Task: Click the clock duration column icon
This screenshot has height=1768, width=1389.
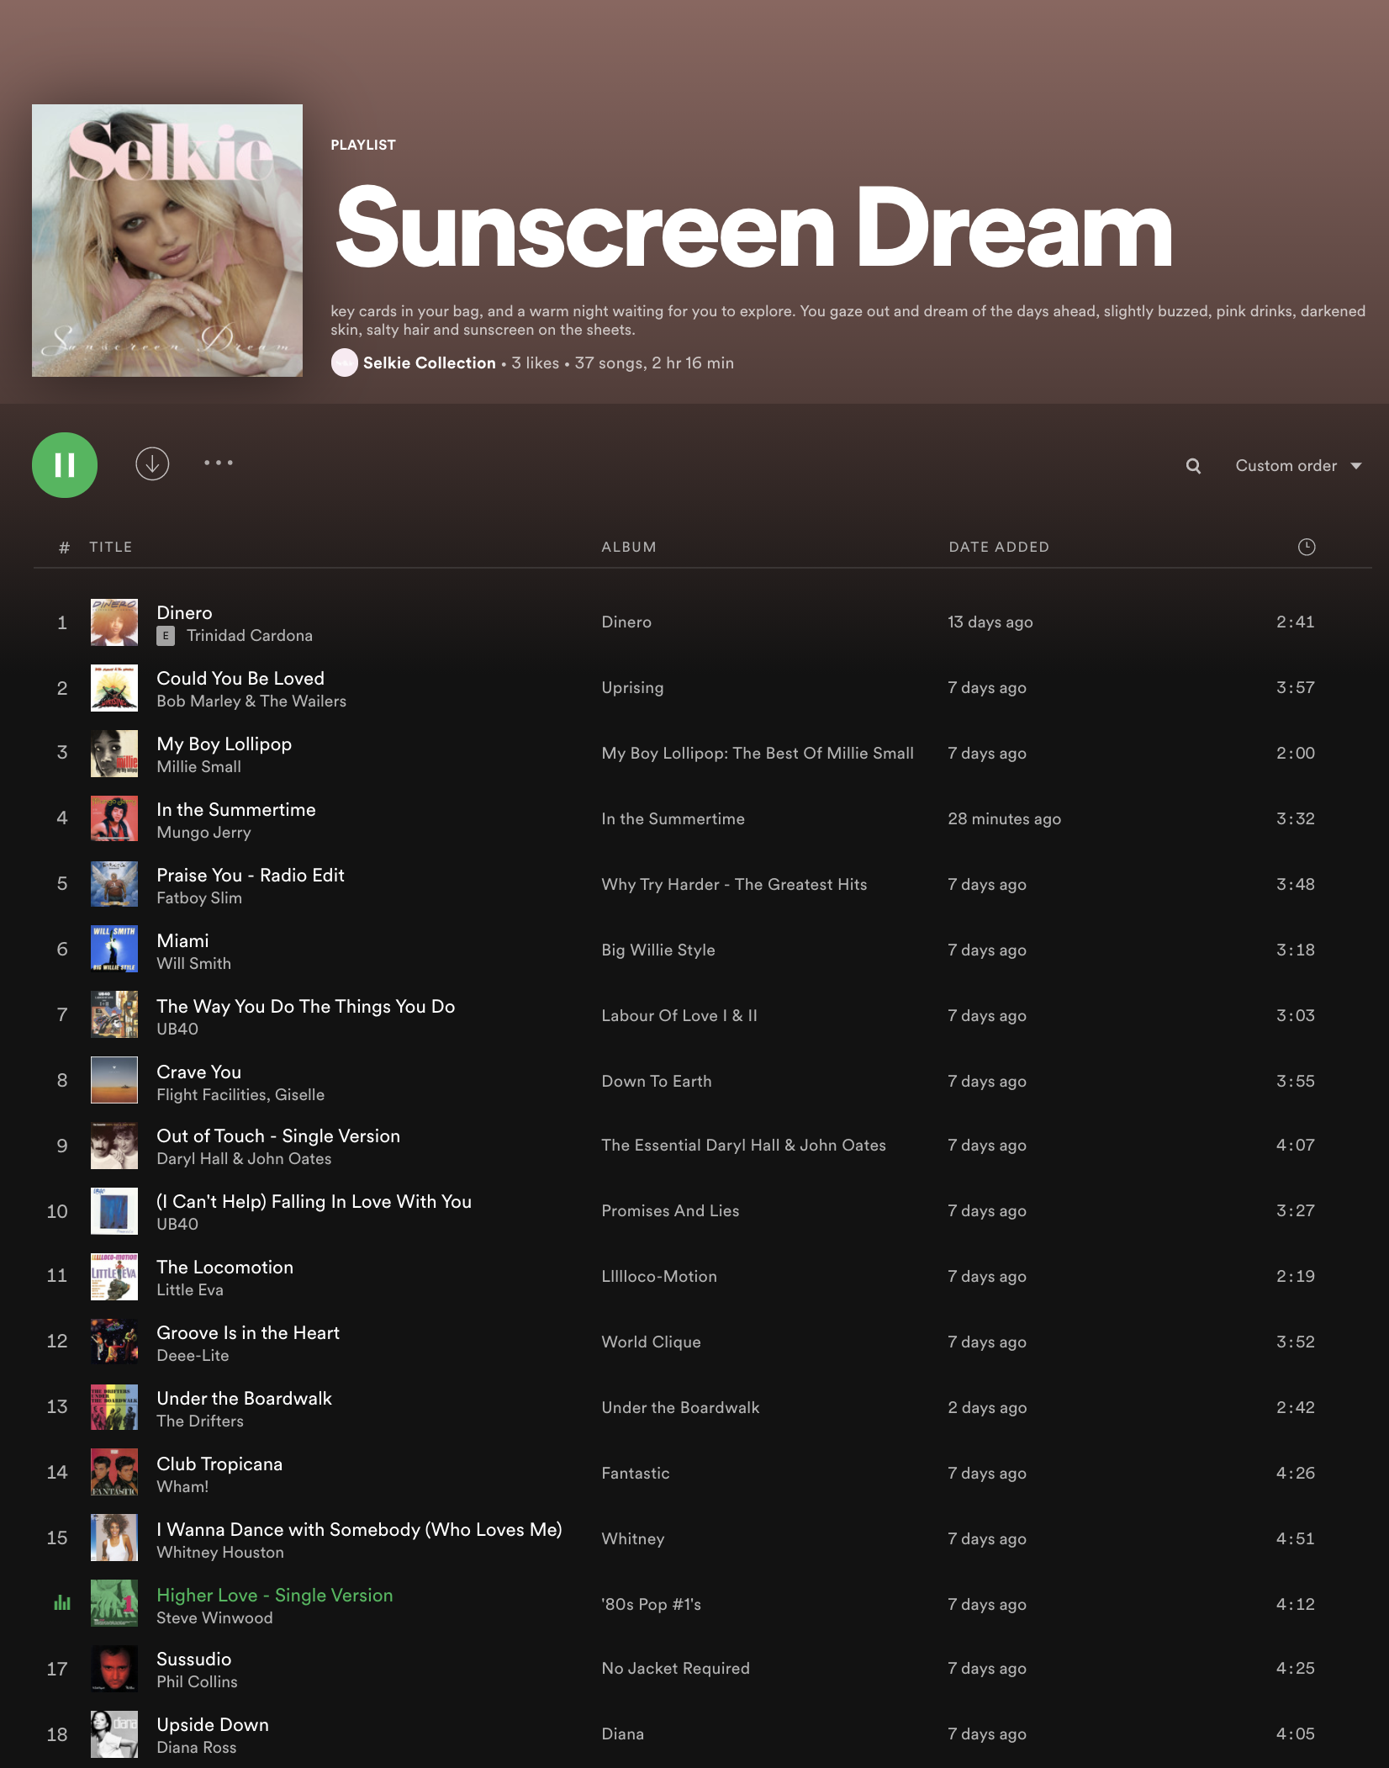Action: coord(1306,548)
